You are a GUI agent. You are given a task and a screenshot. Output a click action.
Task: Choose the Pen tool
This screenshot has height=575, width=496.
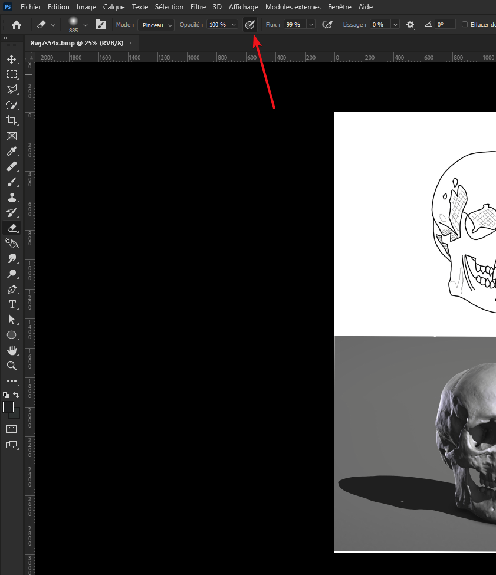click(x=11, y=290)
